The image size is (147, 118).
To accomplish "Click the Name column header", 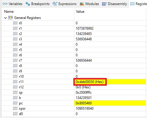I will coord(9,12).
